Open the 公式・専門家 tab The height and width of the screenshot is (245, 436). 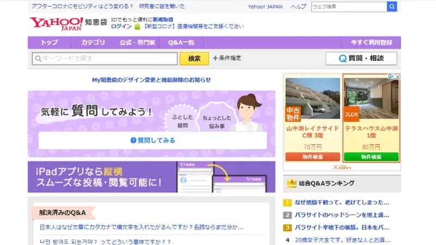(137, 42)
